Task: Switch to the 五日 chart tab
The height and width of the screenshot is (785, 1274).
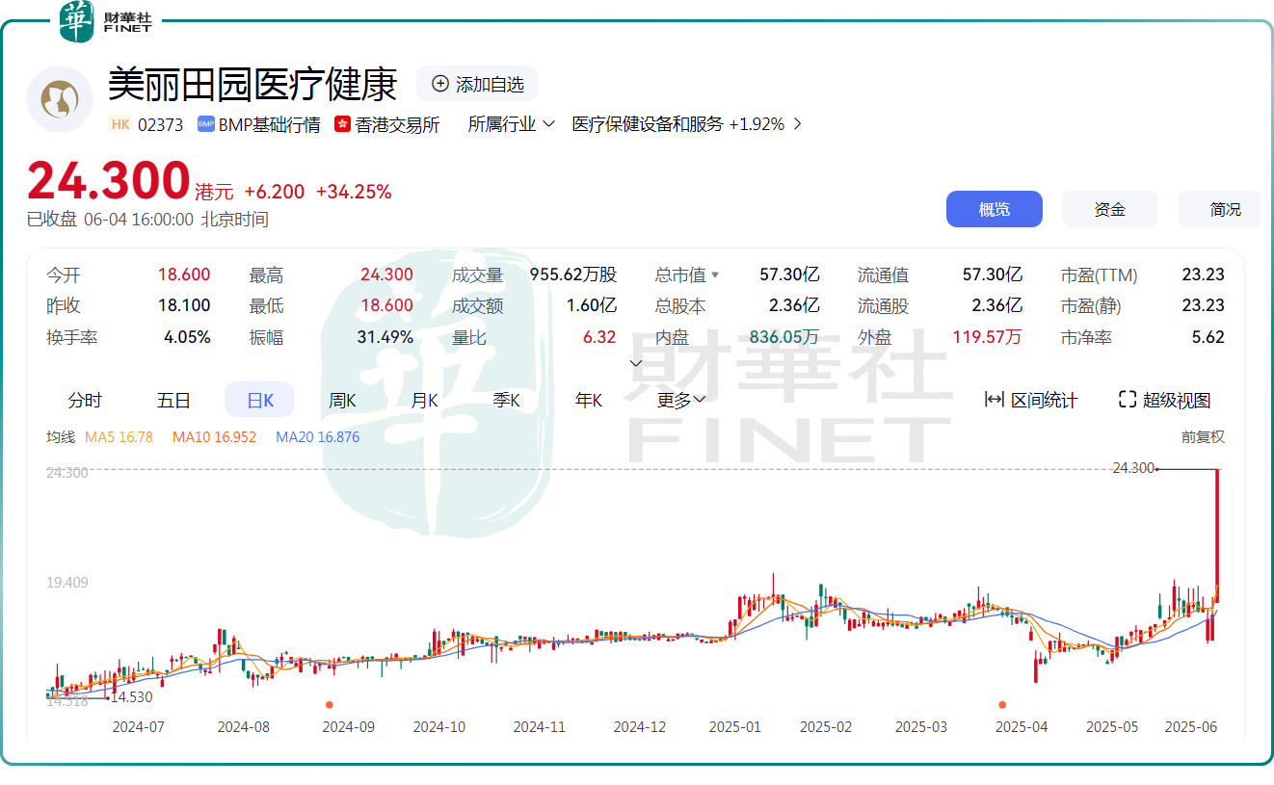Action: (x=173, y=400)
